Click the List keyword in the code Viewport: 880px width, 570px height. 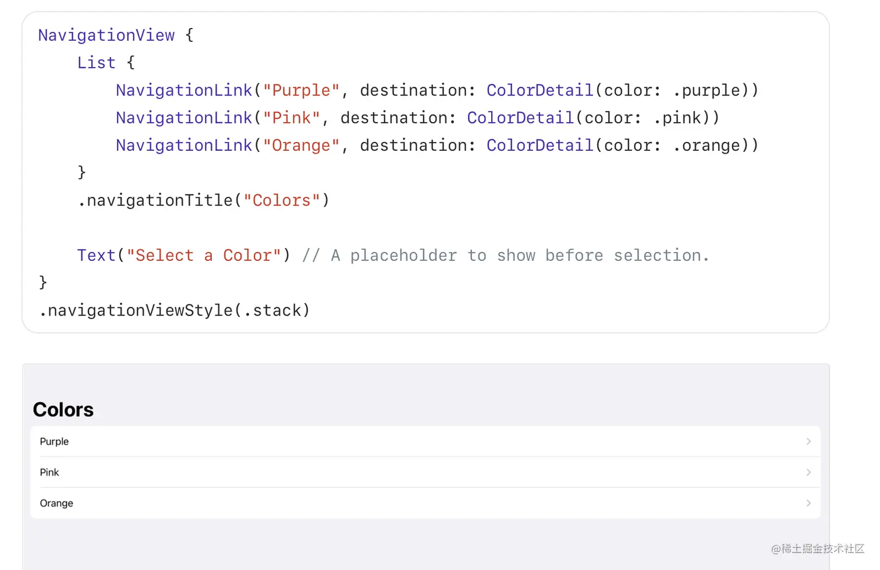click(x=97, y=63)
